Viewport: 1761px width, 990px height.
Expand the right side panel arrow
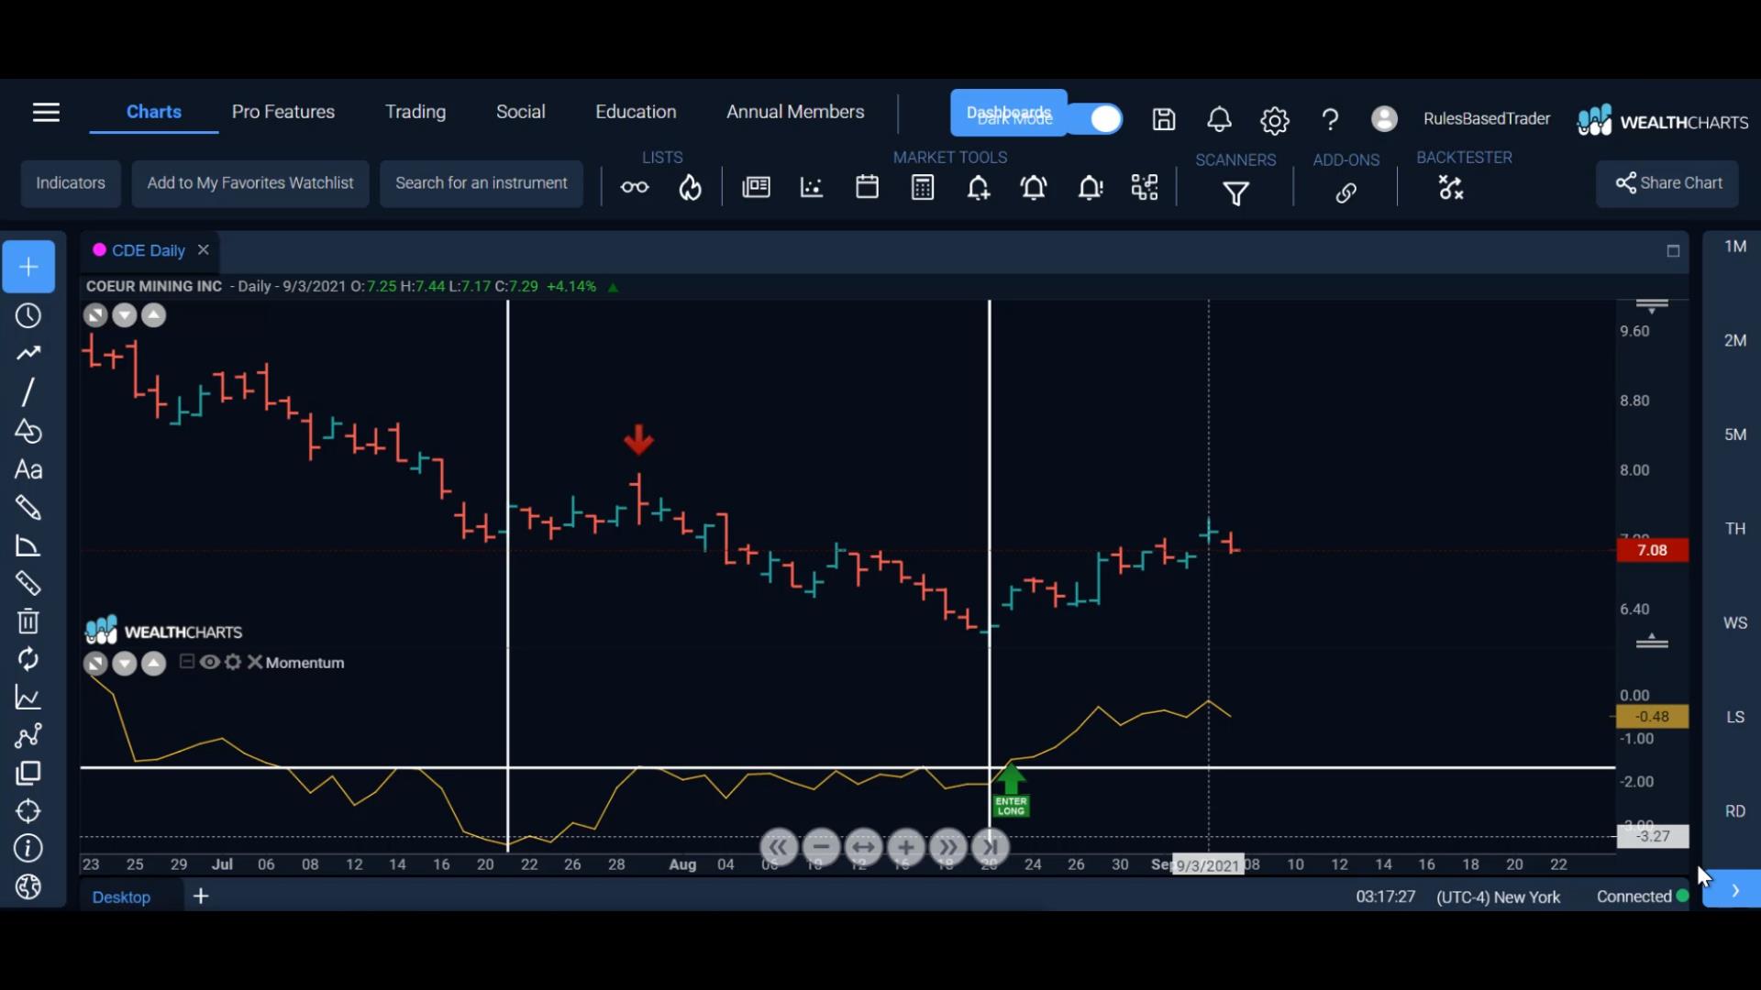point(1733,890)
